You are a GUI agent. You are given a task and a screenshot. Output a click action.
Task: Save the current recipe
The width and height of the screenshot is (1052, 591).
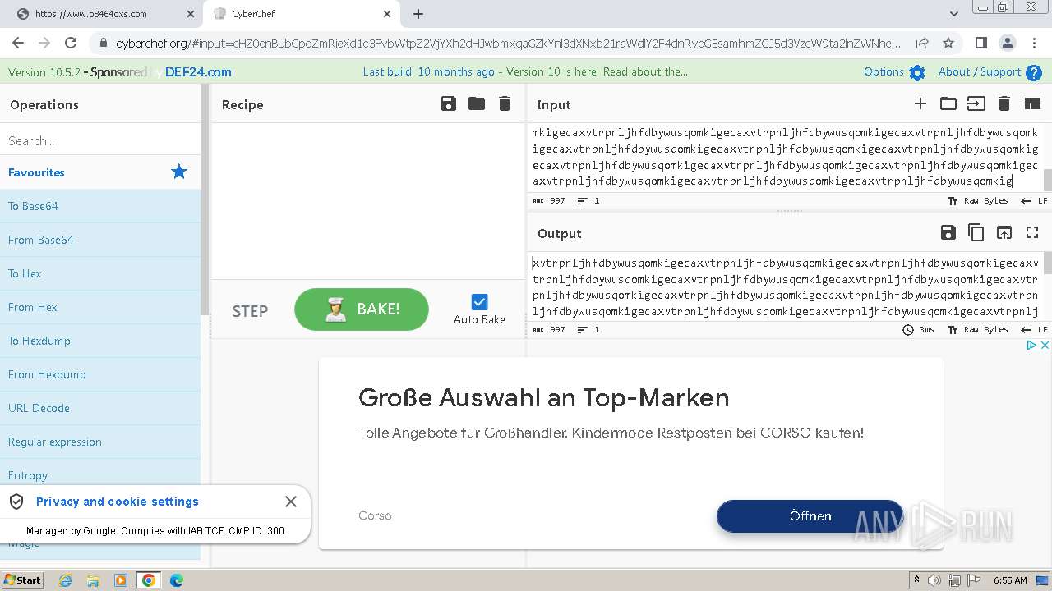click(449, 103)
